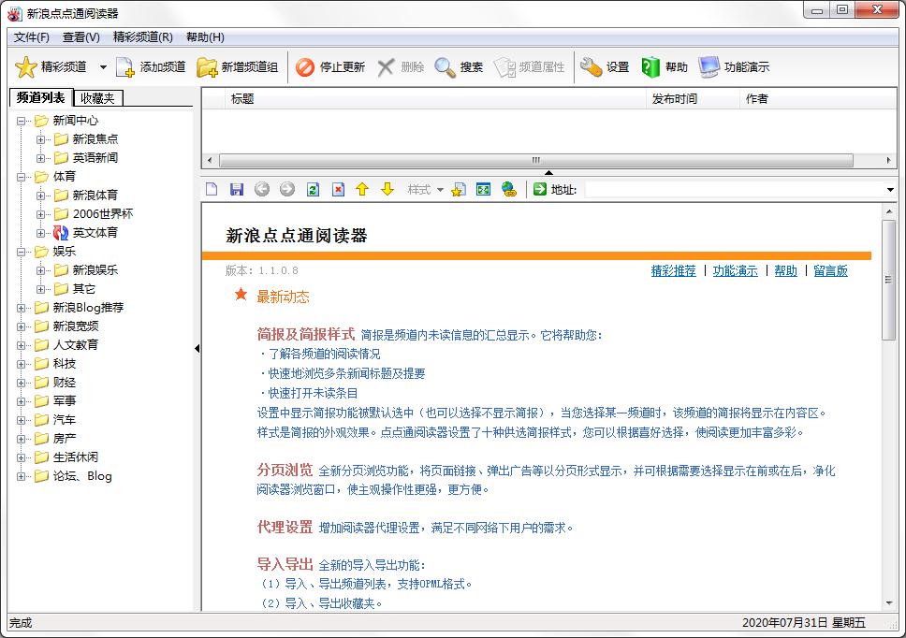
Task: Expand the 新浪Blog推荐 tree node
Action: point(22,308)
